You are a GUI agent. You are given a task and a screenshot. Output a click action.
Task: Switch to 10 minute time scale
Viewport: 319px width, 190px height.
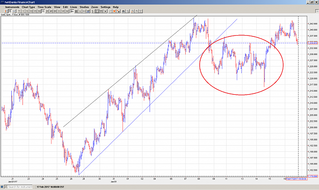click(31, 11)
